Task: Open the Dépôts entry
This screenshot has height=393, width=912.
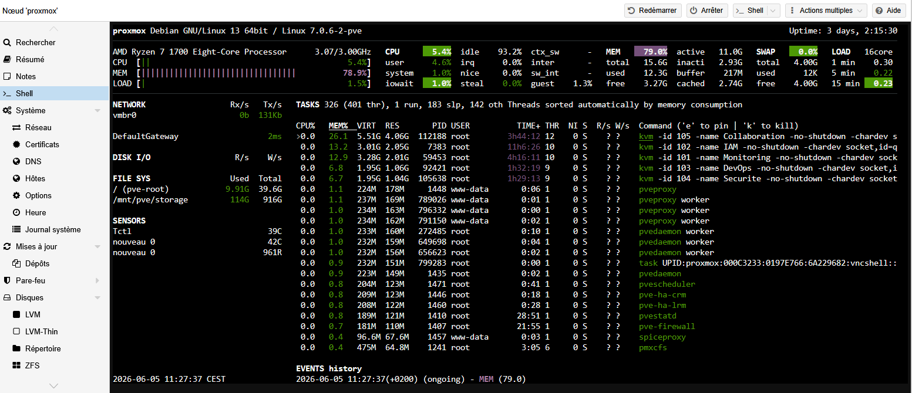Action: [55, 263]
